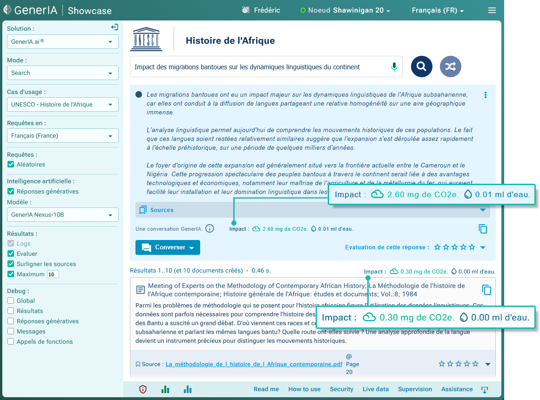
Task: Copy the generated answer to clipboard
Action: click(x=483, y=229)
